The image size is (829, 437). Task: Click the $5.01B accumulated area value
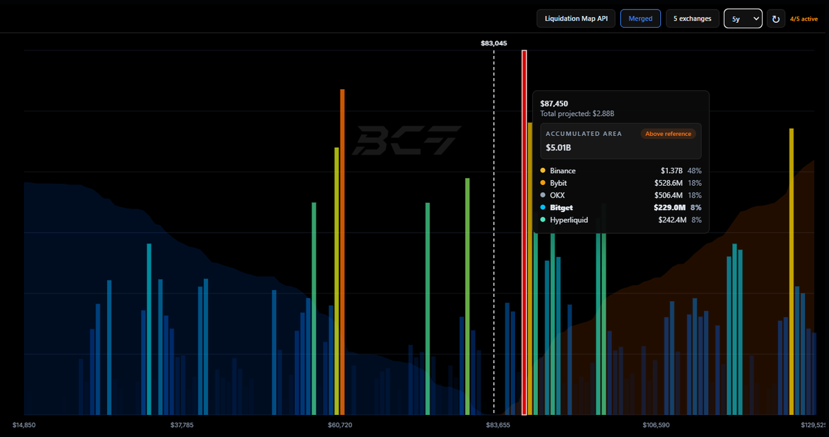click(558, 147)
